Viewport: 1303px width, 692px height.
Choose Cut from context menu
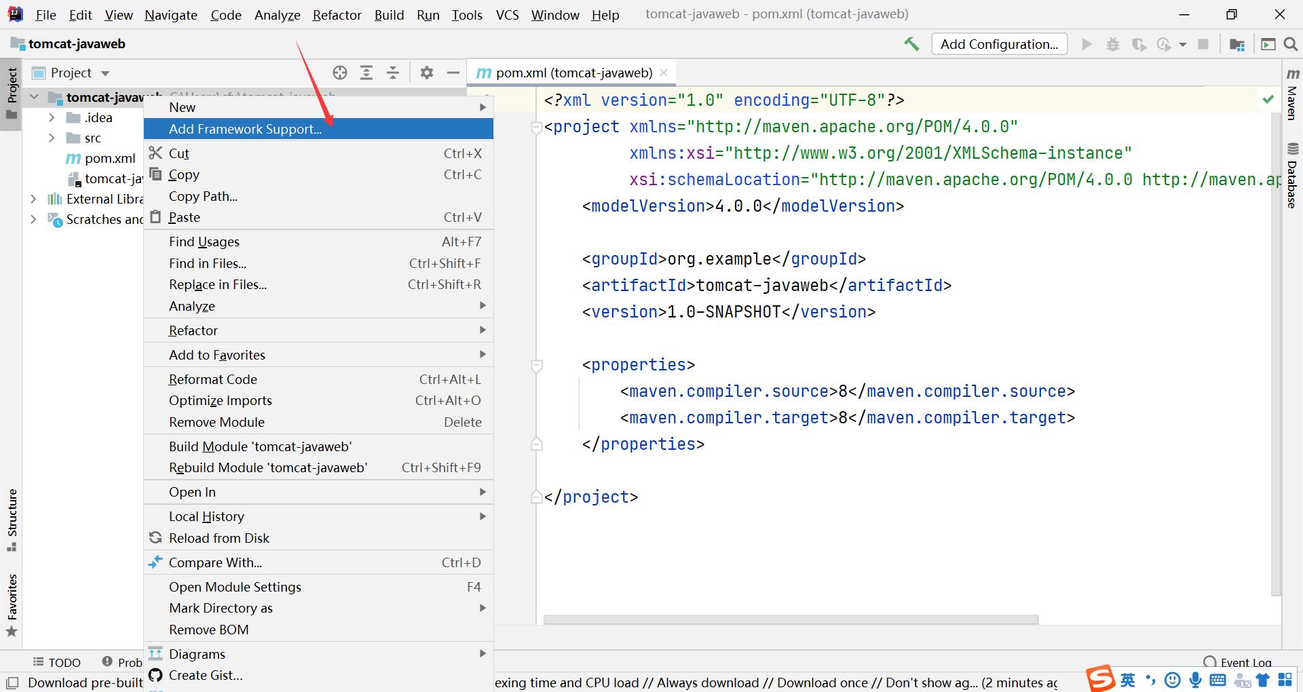(318, 153)
